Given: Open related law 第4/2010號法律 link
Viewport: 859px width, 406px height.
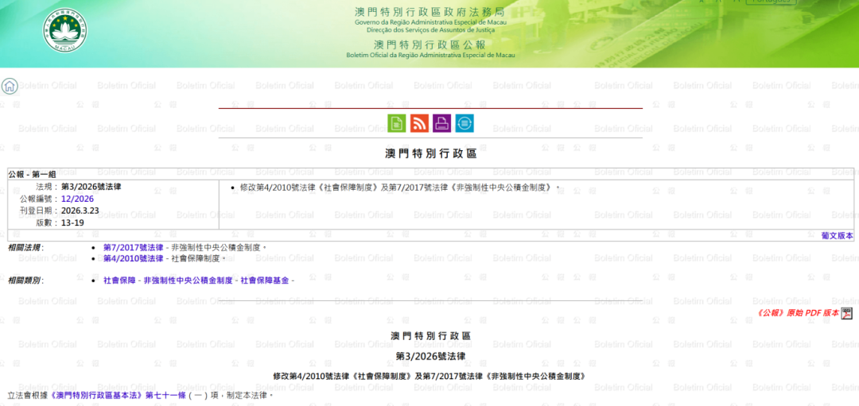Looking at the screenshot, I should point(133,258).
